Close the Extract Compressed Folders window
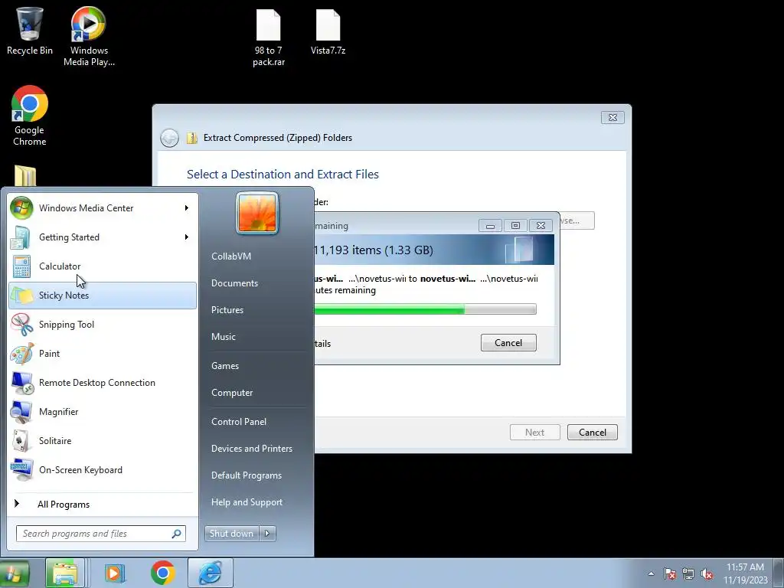Image resolution: width=784 pixels, height=588 pixels. 612,117
